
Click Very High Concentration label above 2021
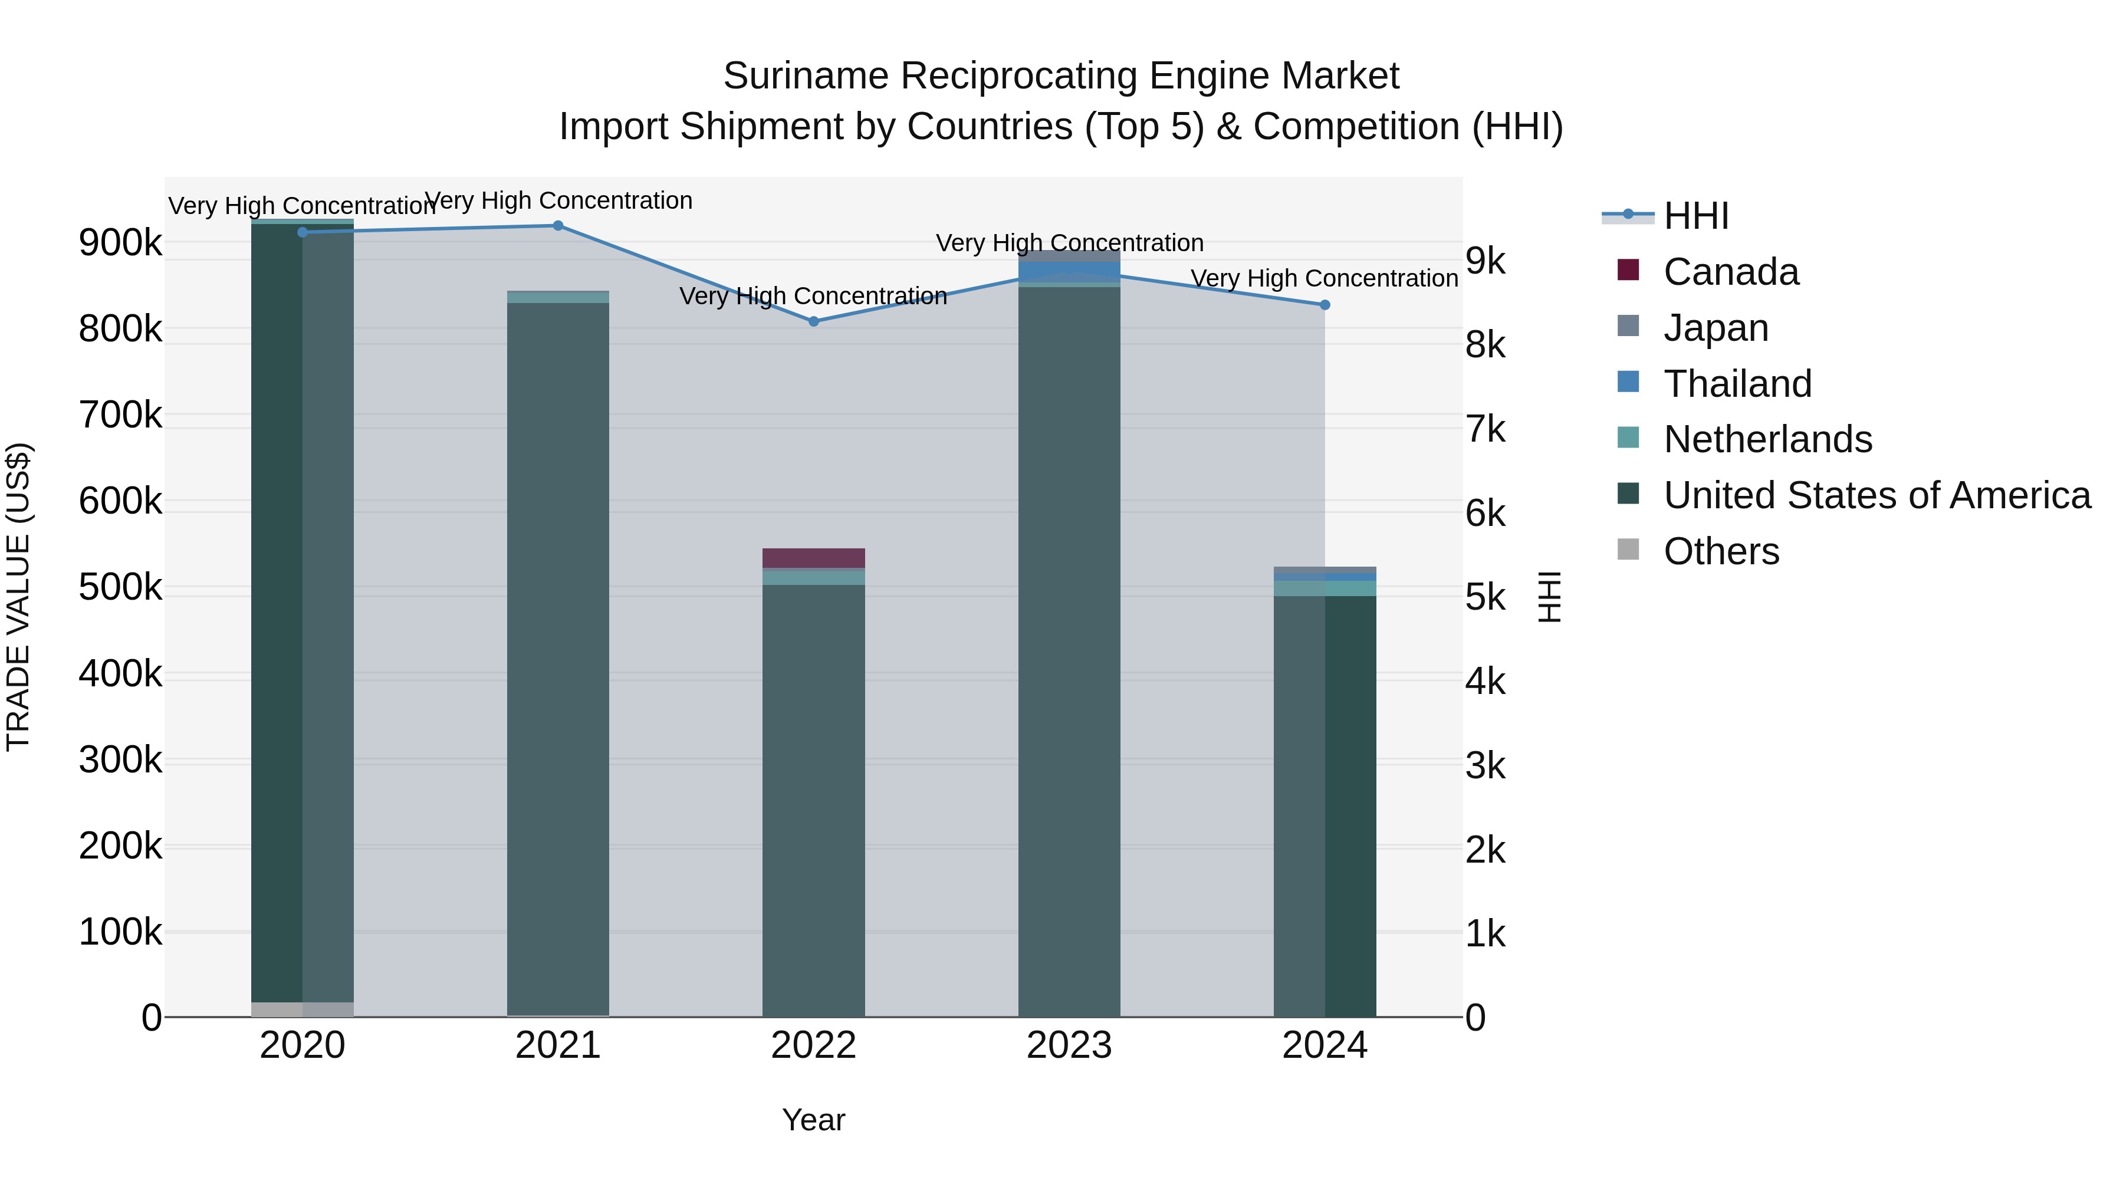(558, 201)
